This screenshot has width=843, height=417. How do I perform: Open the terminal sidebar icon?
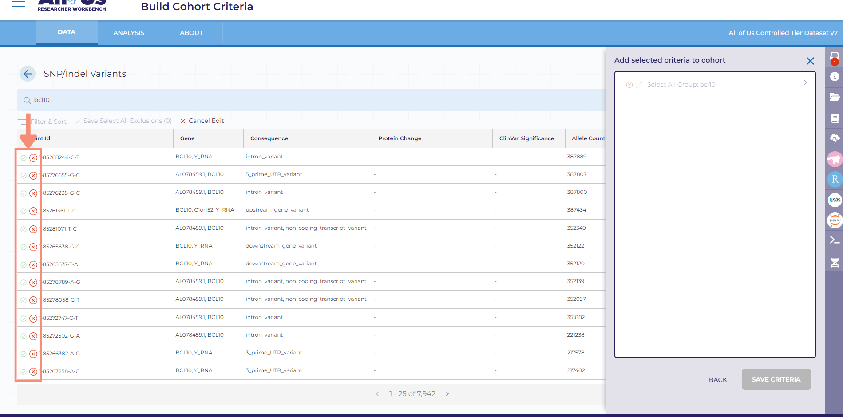point(835,240)
